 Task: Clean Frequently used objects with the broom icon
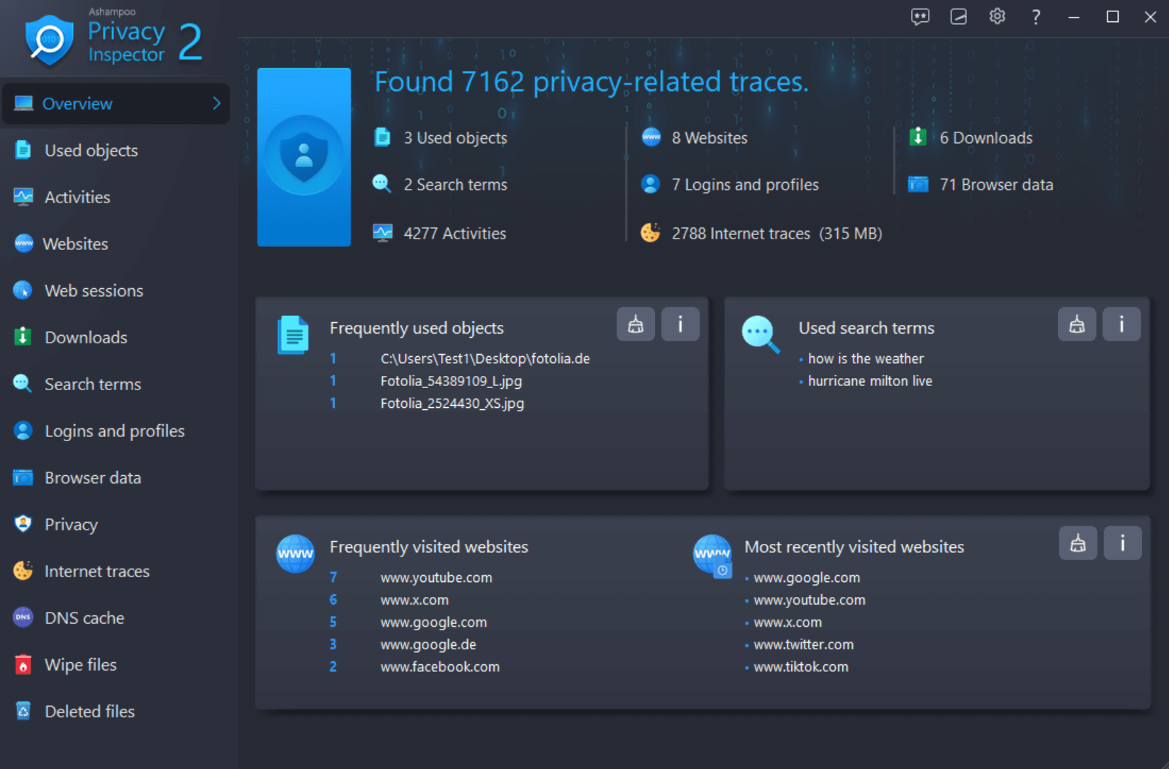(x=635, y=324)
